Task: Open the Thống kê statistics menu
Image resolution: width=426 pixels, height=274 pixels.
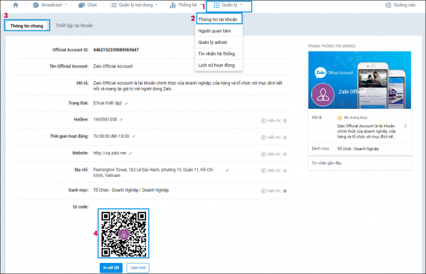Action: click(185, 5)
